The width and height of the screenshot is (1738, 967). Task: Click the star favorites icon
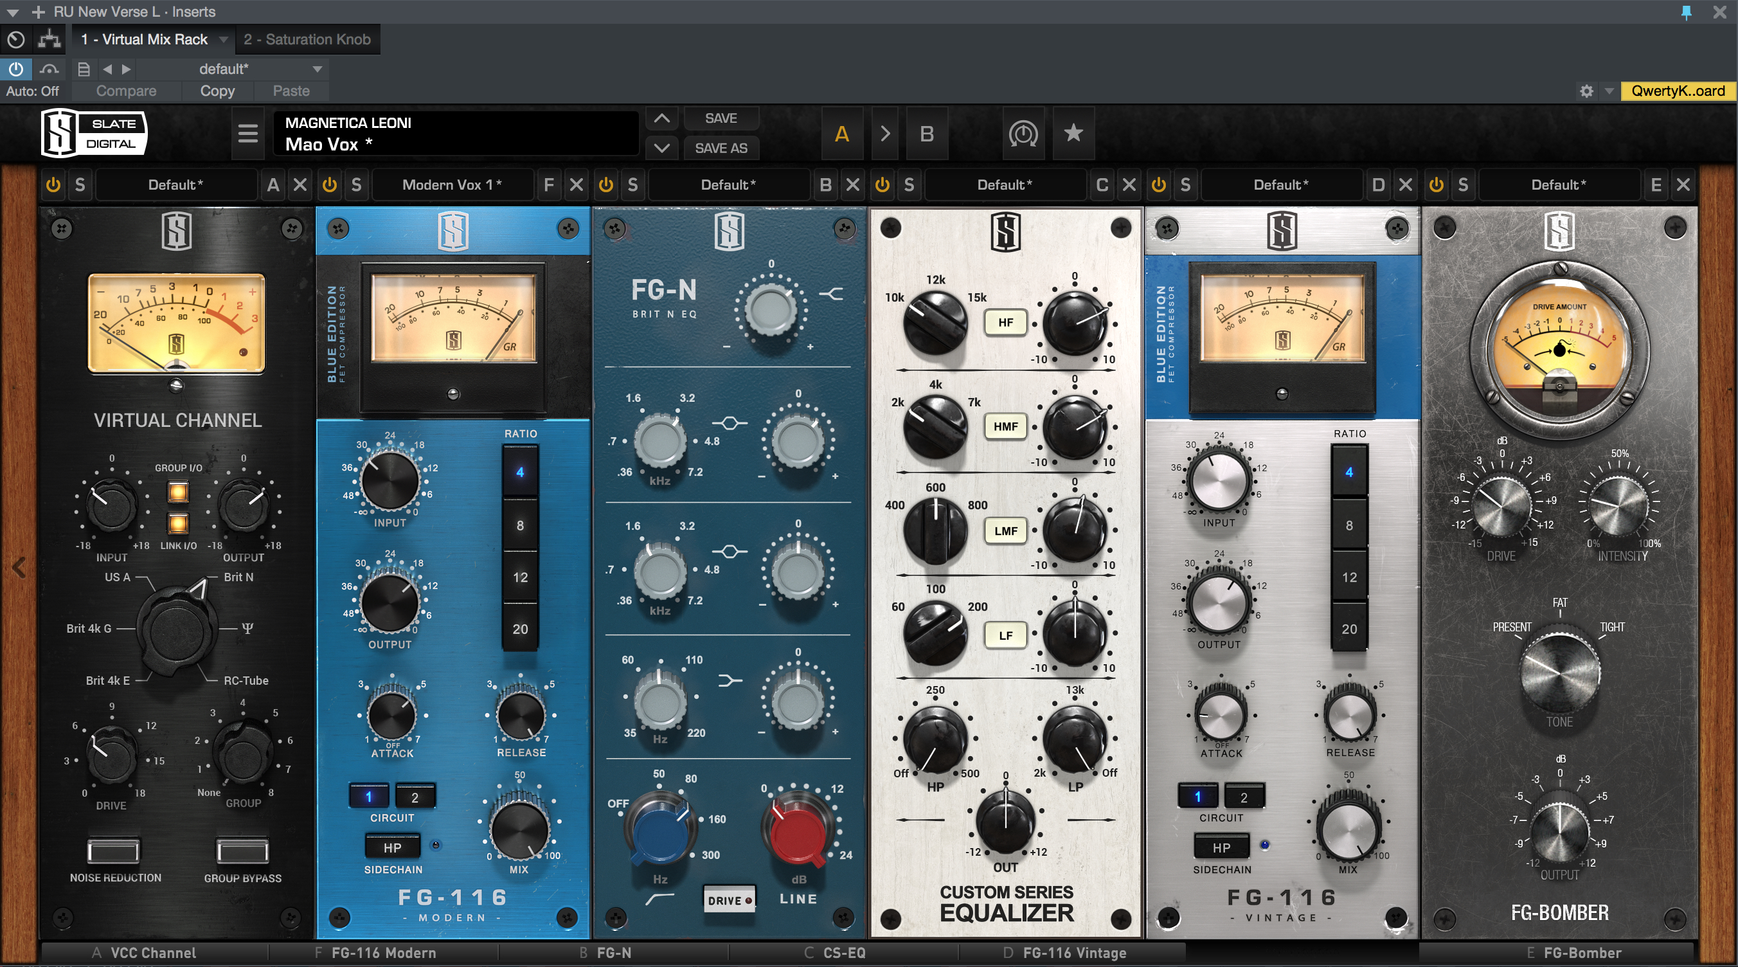[x=1073, y=133]
